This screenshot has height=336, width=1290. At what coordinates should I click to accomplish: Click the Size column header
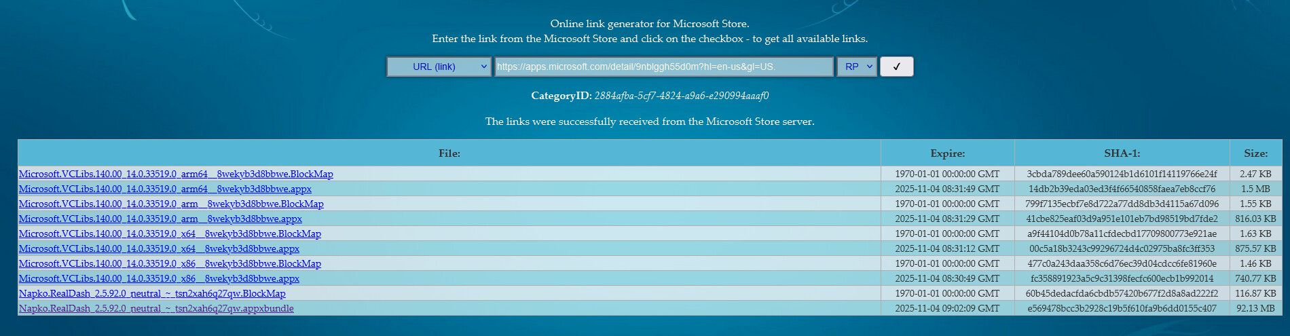click(1255, 153)
